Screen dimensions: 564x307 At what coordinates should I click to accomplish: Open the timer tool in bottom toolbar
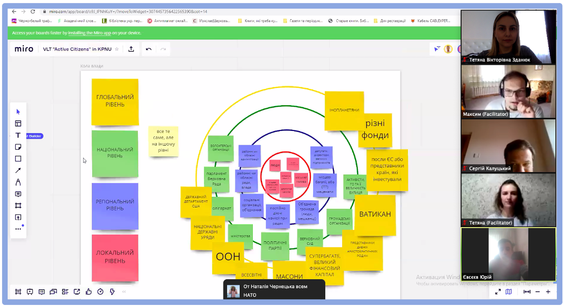tap(100, 292)
